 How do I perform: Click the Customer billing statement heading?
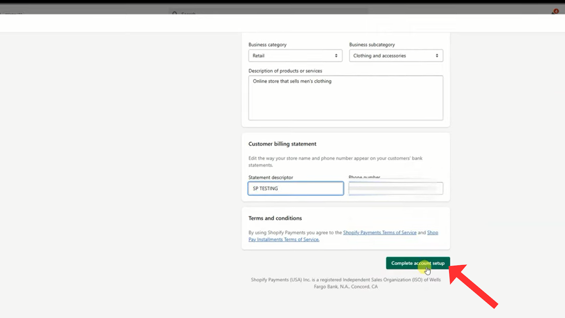(282, 144)
